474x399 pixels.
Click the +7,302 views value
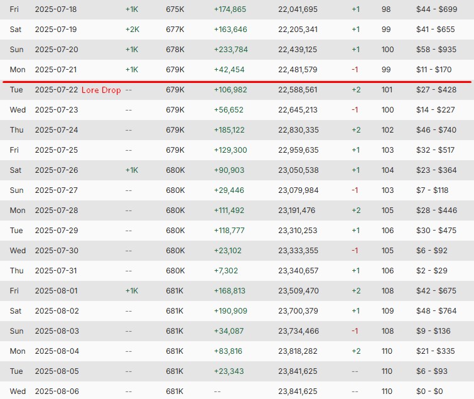click(x=226, y=271)
